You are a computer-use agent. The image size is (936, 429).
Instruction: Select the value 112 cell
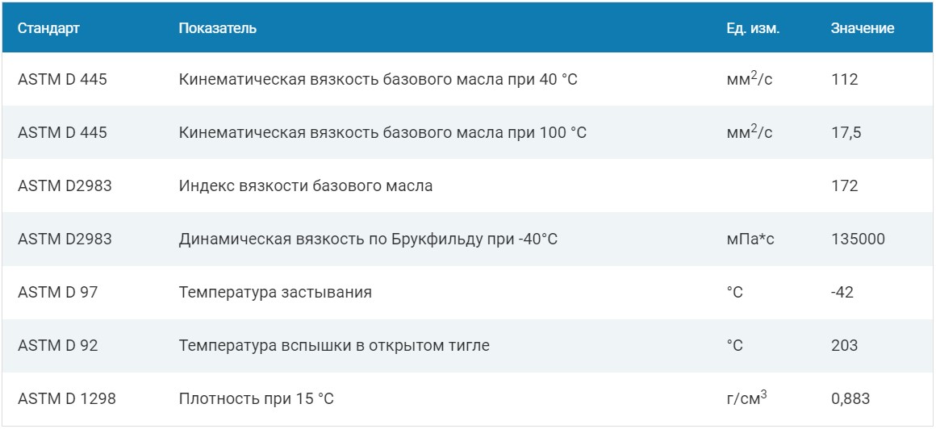tap(845, 79)
